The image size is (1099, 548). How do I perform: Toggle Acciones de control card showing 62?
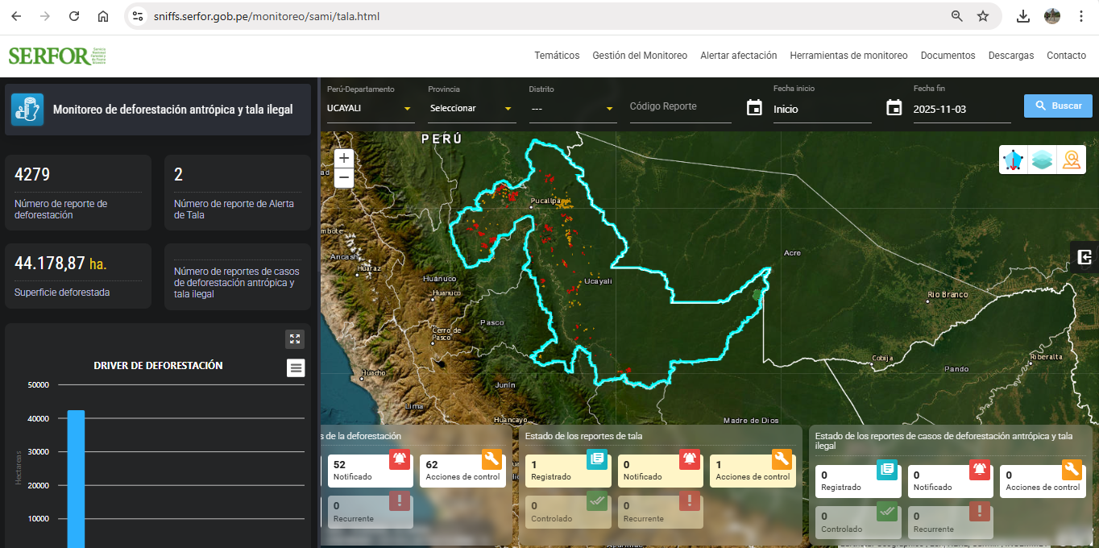click(x=464, y=471)
